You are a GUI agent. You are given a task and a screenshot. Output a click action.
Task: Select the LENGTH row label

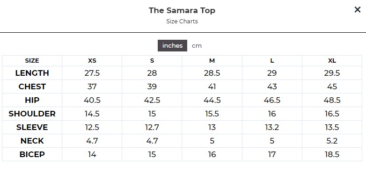(32, 73)
